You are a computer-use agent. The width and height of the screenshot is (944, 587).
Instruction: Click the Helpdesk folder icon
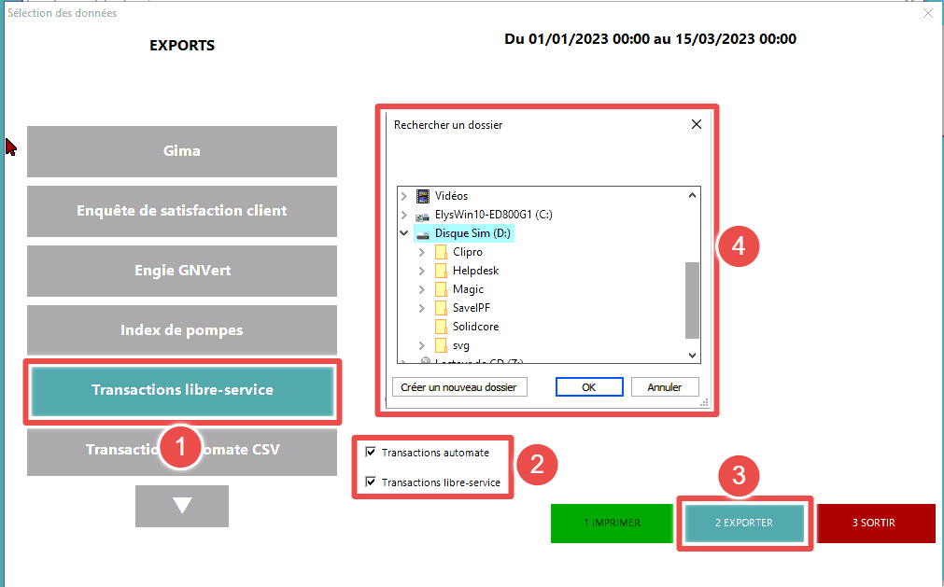tap(442, 271)
